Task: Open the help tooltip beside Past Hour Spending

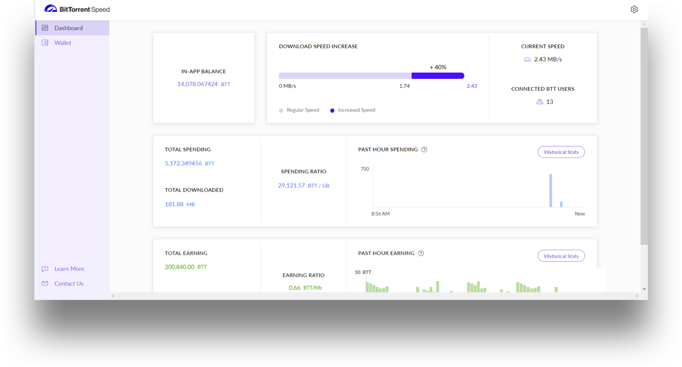Action: (x=424, y=149)
